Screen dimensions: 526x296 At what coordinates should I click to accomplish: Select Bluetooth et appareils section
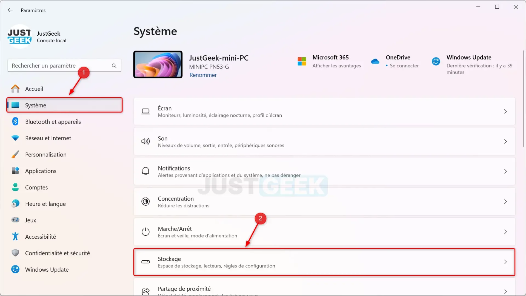pyautogui.click(x=53, y=121)
